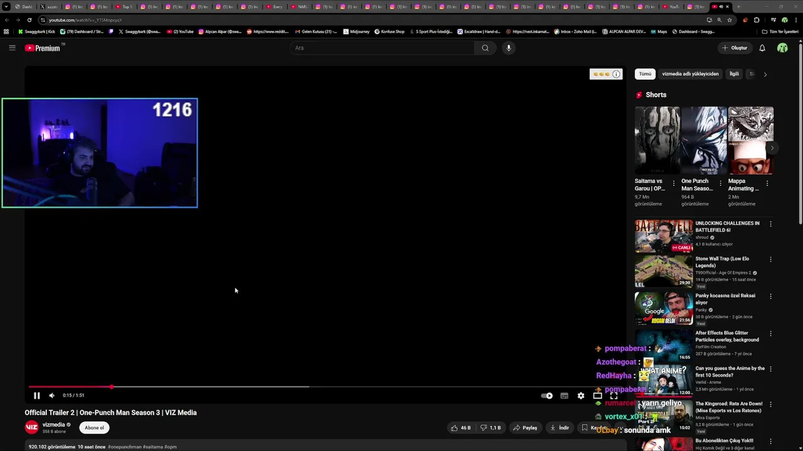803x451 pixels.
Task: Seek on the video progress bar
Action: pyautogui.click(x=325, y=386)
